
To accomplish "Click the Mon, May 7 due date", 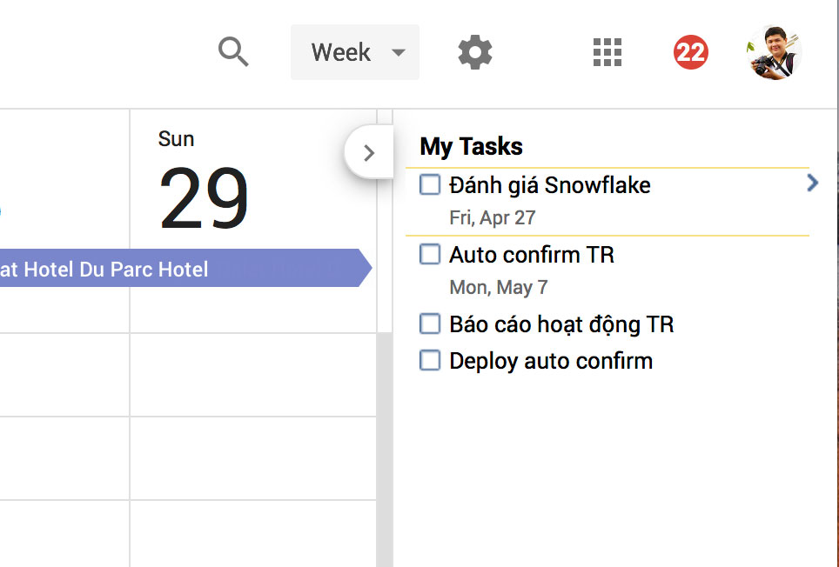I will pos(498,288).
